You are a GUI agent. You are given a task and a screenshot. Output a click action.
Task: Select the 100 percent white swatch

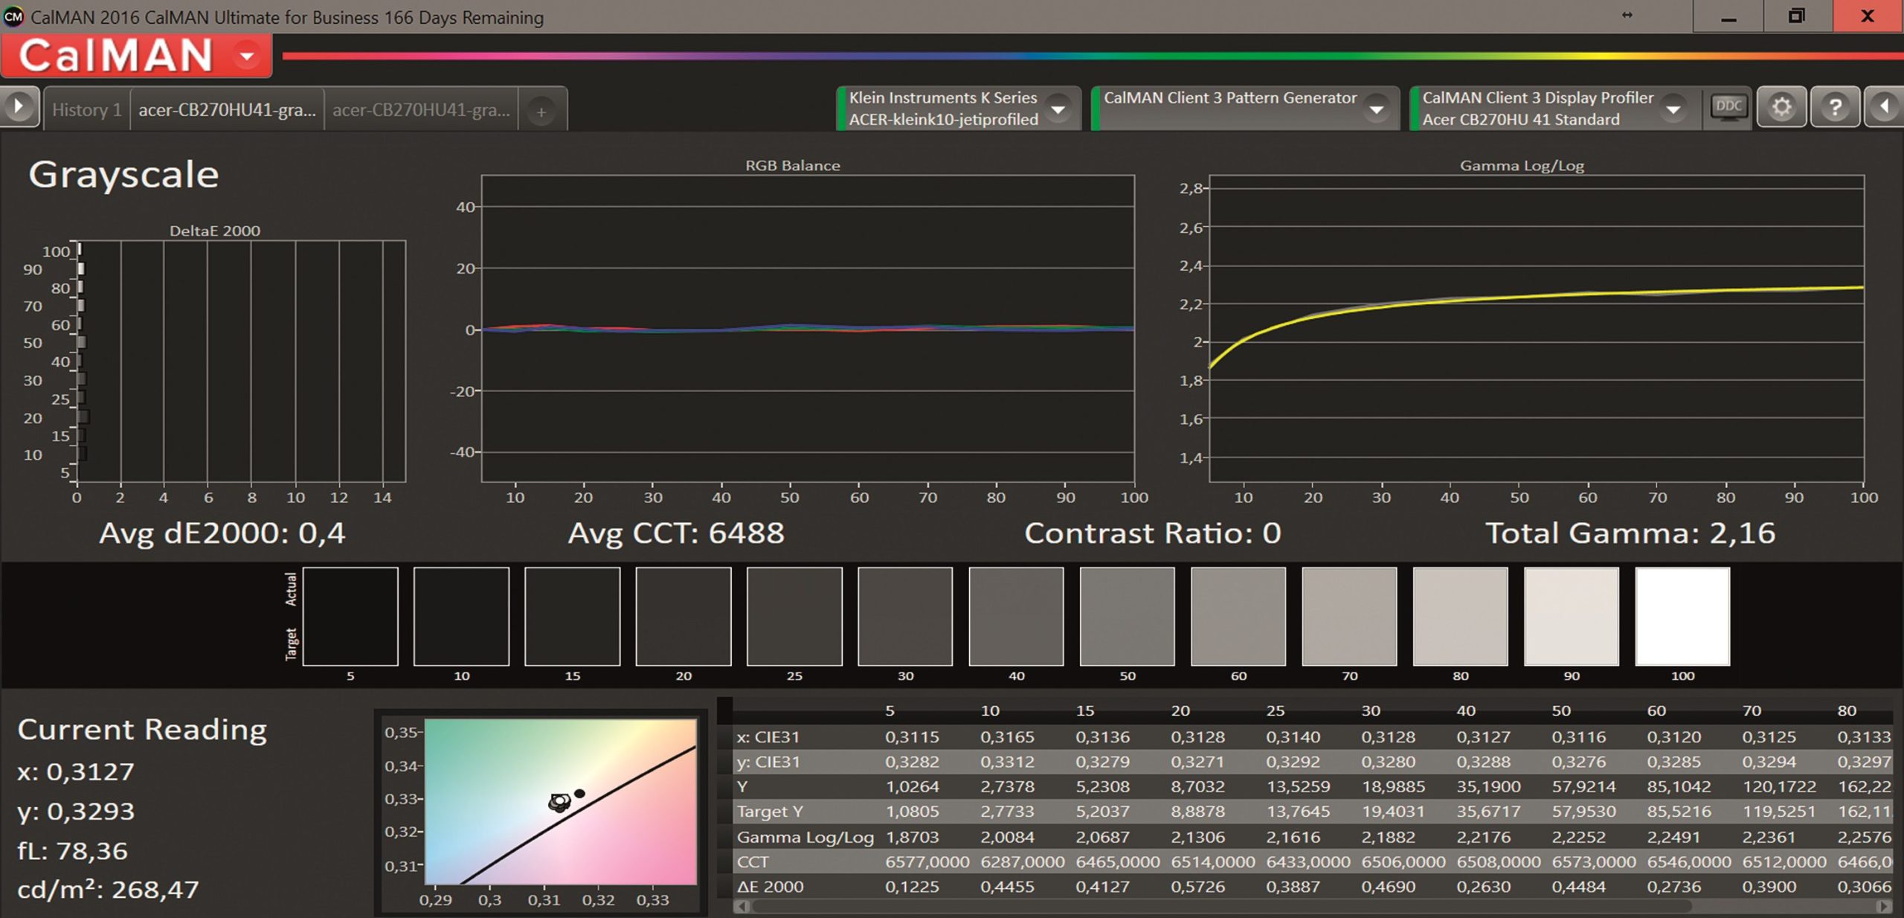pyautogui.click(x=1682, y=616)
